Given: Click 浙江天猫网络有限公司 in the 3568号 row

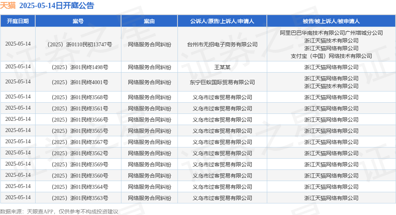Looking at the screenshot, I should (x=331, y=97).
